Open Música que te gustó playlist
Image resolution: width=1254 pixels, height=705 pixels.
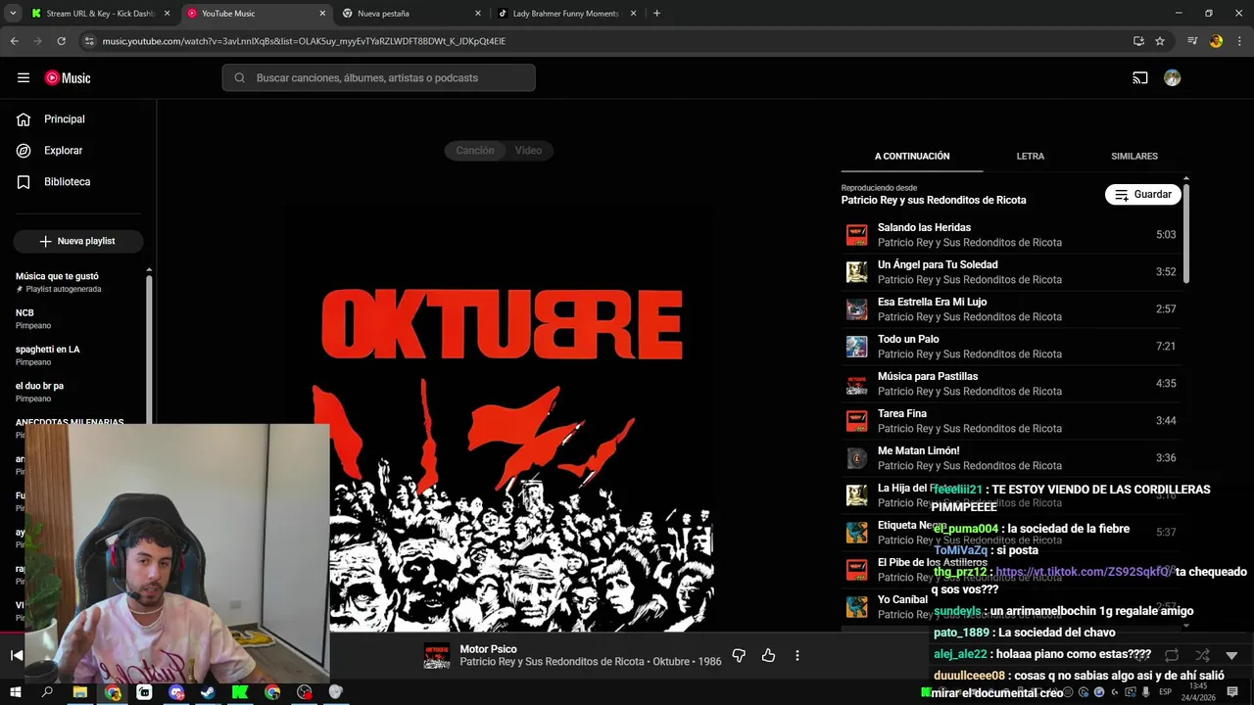76,282
